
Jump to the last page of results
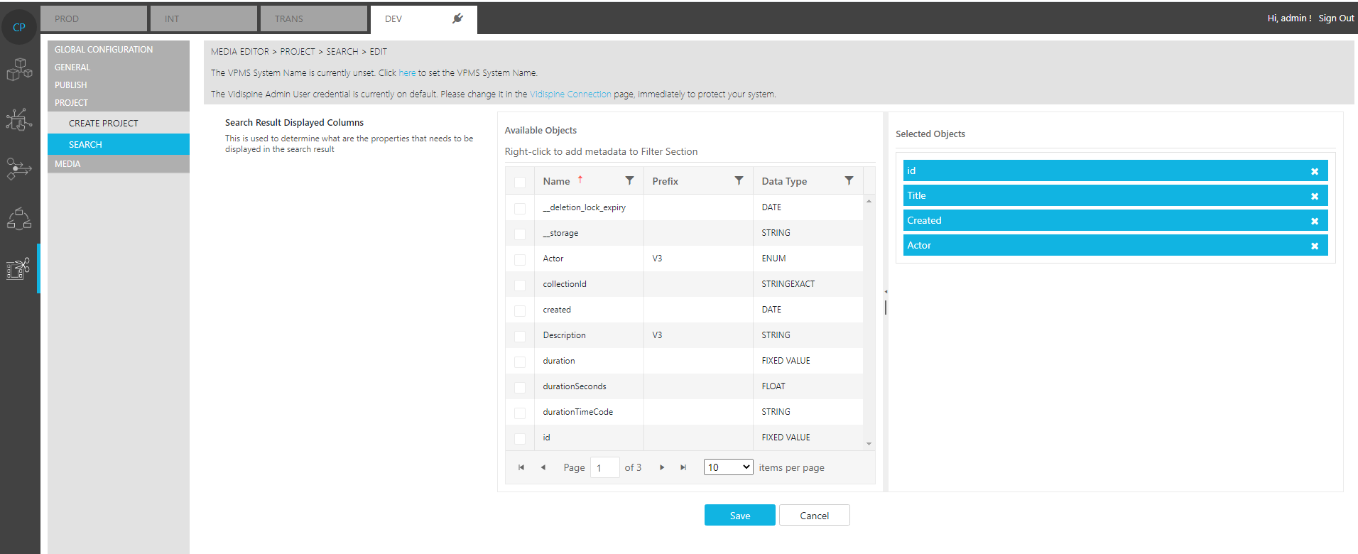(x=683, y=467)
